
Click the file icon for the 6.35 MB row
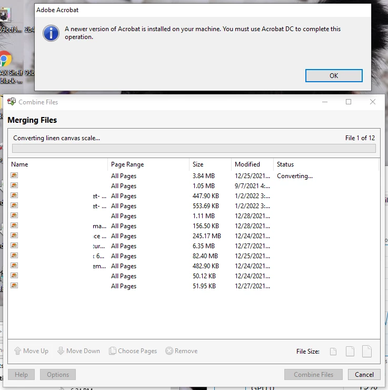pyautogui.click(x=14, y=246)
